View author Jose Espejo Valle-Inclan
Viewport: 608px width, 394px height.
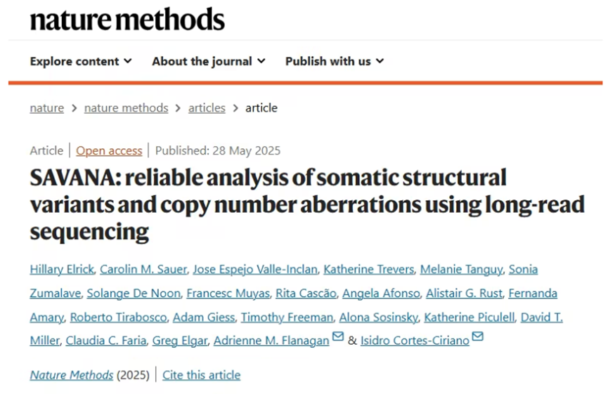(254, 270)
